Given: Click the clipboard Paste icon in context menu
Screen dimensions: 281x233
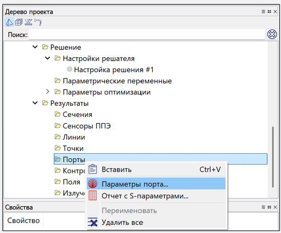Looking at the screenshot, I should coord(93,169).
